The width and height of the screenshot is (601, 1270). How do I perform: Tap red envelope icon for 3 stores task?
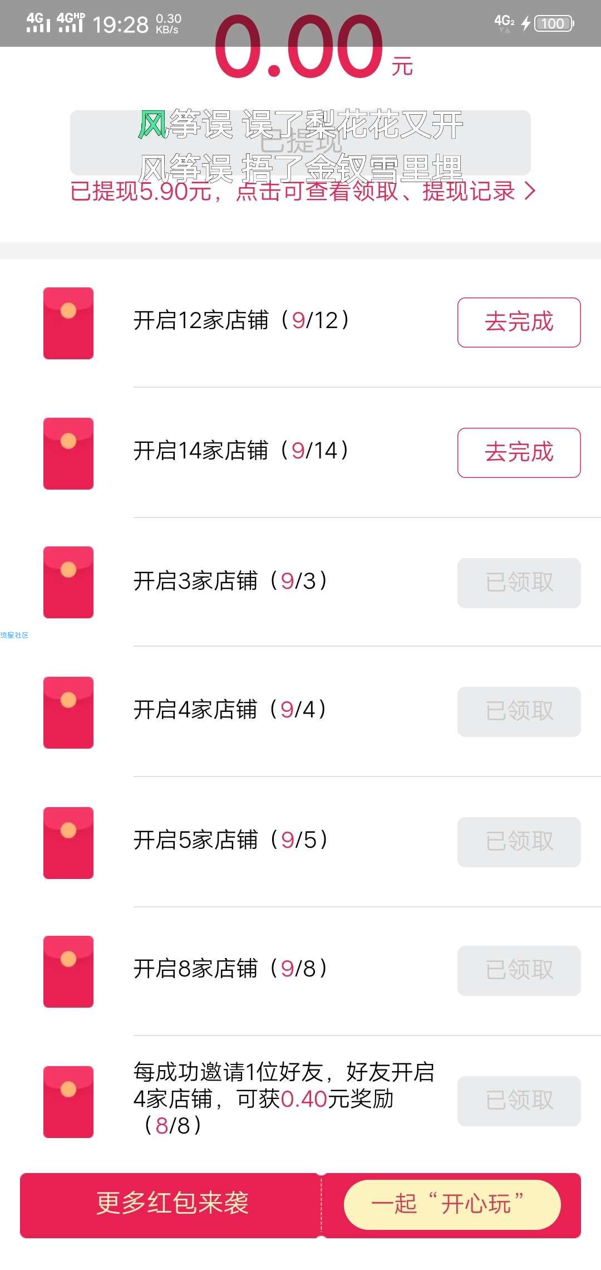(x=68, y=582)
